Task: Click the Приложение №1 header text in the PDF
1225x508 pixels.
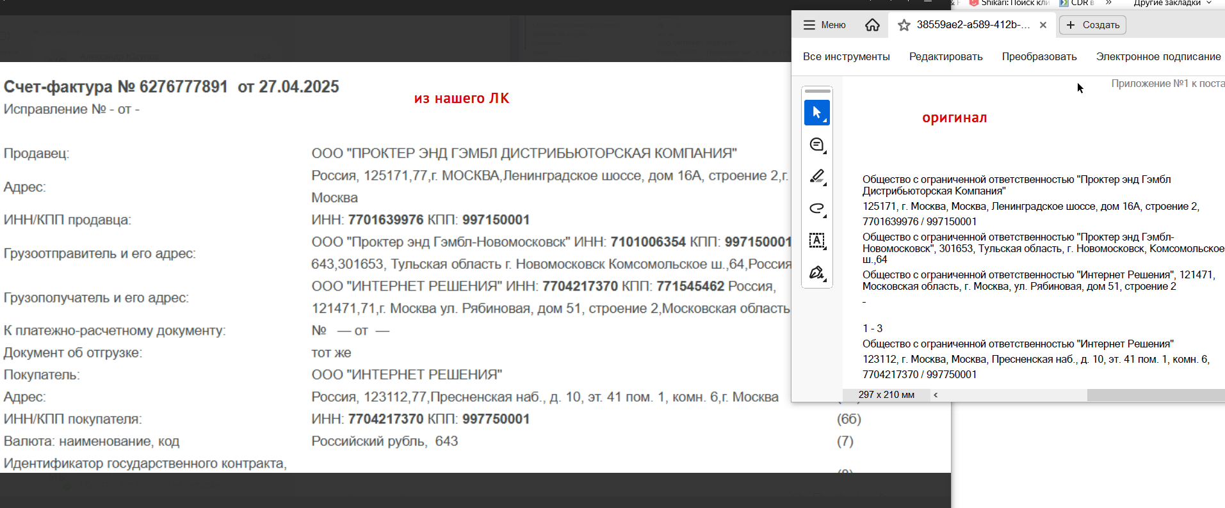Action: point(1168,83)
